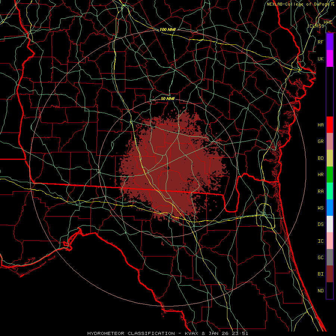Click the IC legend label
This screenshot has width=336, height=336.
[321, 241]
